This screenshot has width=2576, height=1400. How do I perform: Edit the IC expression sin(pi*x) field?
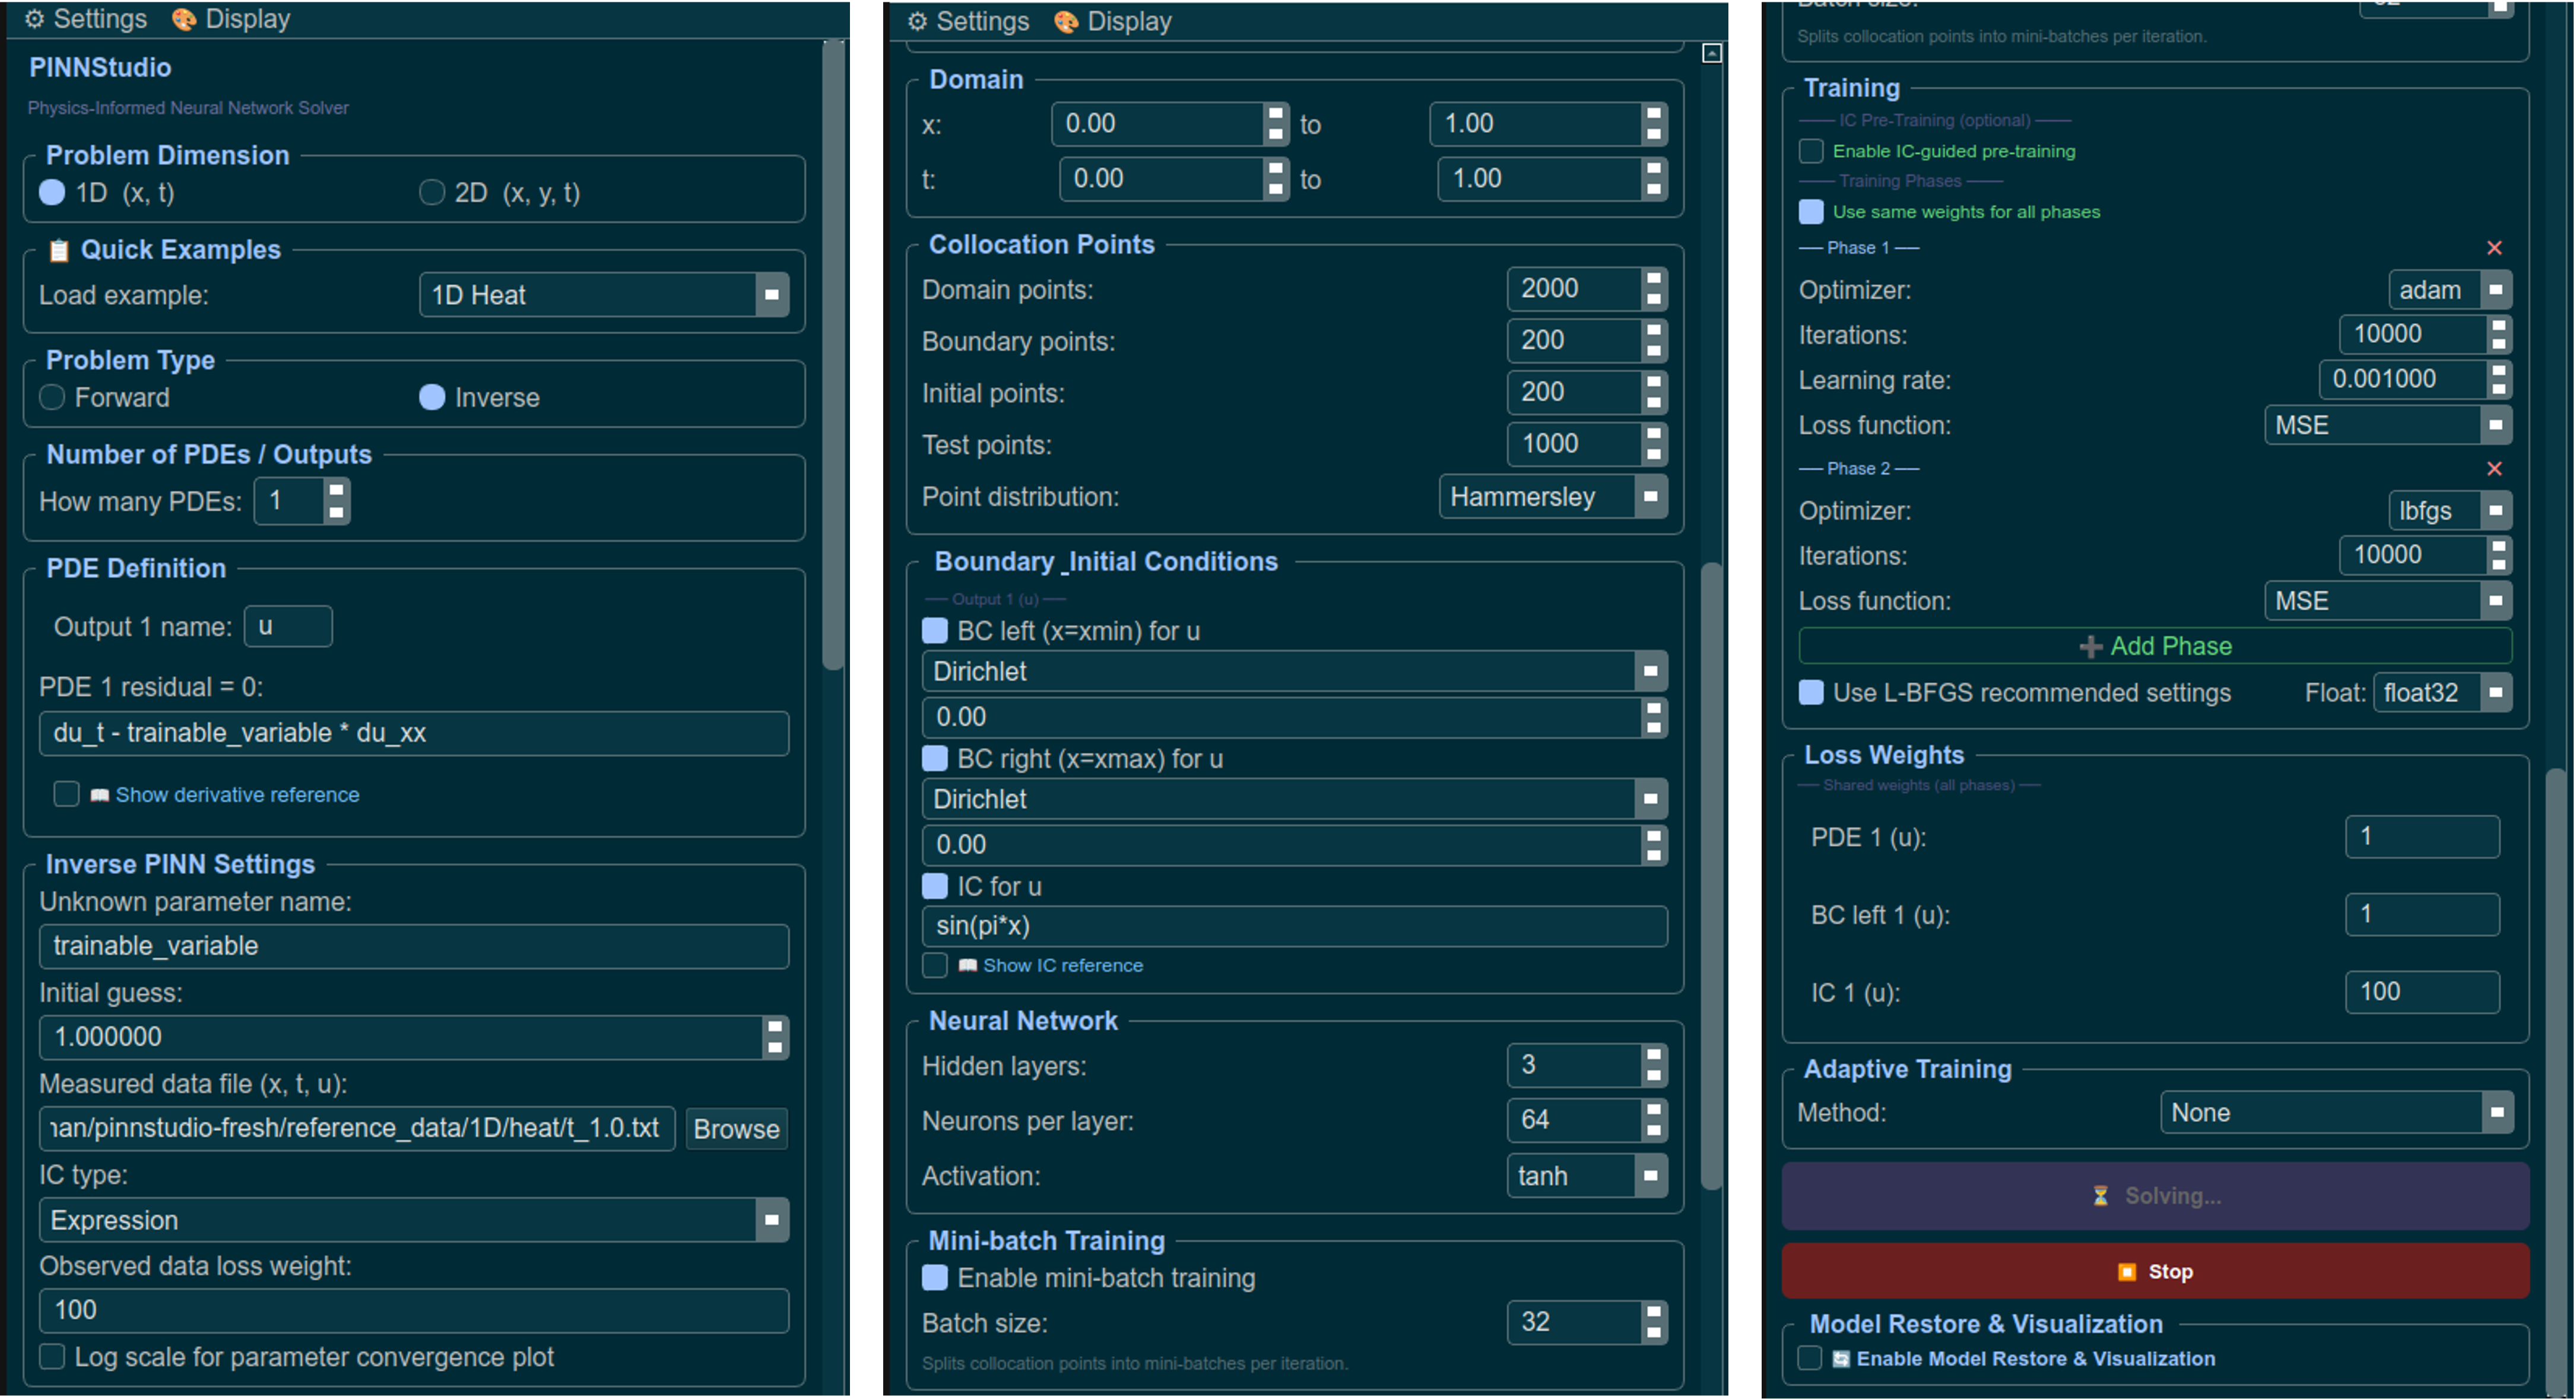pos(1295,927)
